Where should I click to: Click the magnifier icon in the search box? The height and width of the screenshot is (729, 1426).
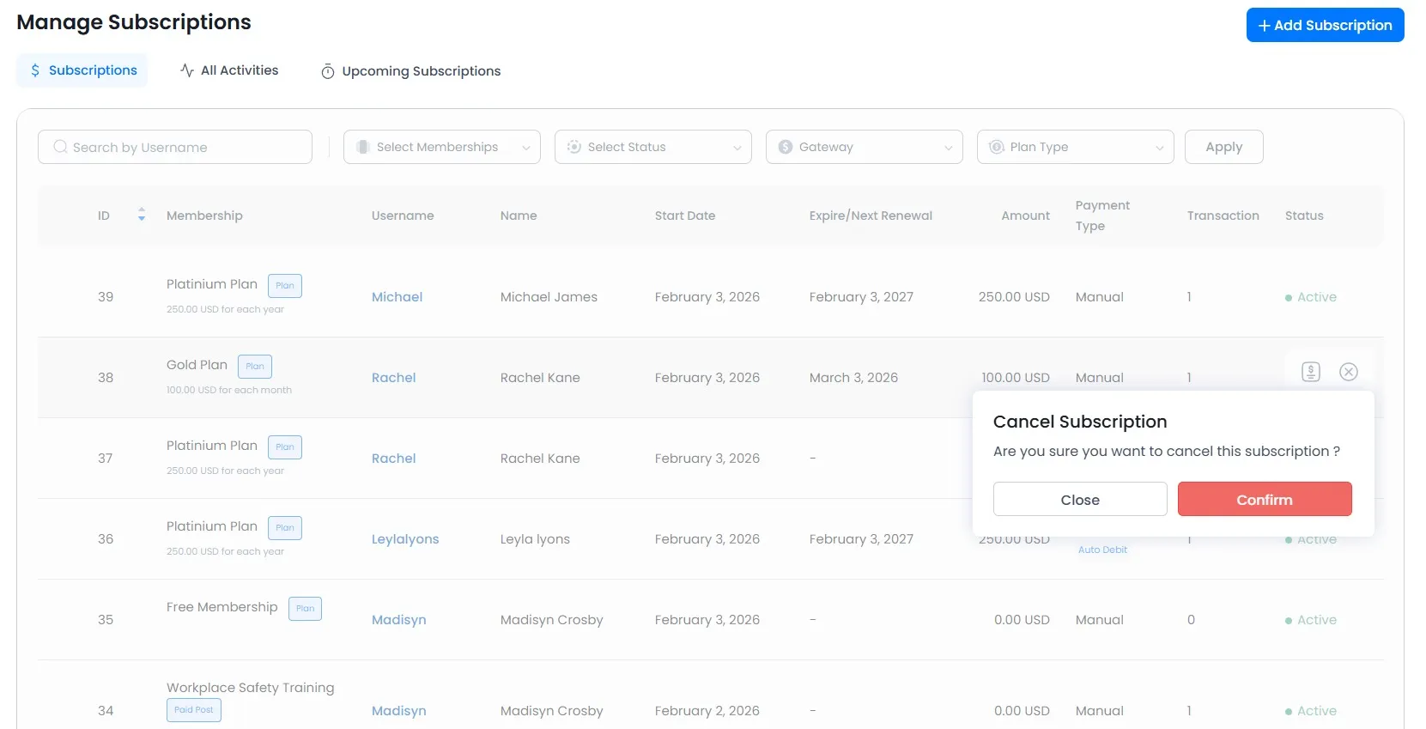[x=60, y=147]
